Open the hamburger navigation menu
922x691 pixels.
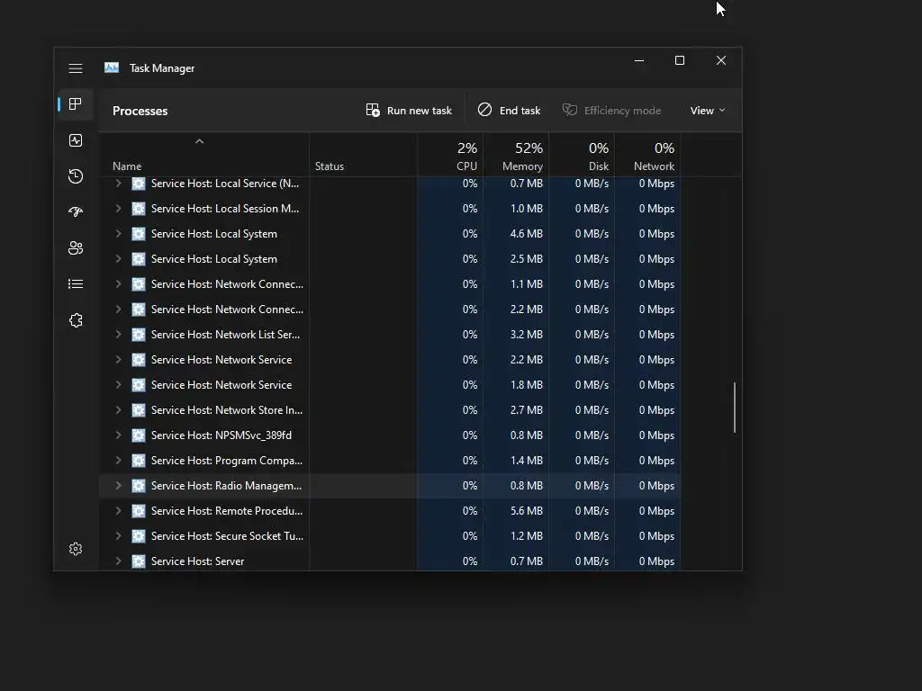(76, 68)
